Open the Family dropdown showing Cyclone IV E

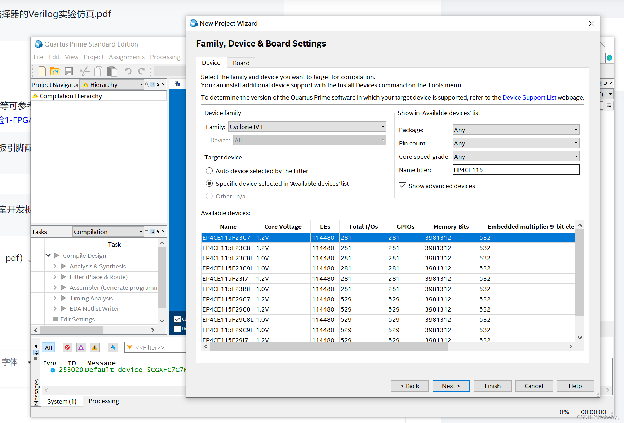pos(307,127)
